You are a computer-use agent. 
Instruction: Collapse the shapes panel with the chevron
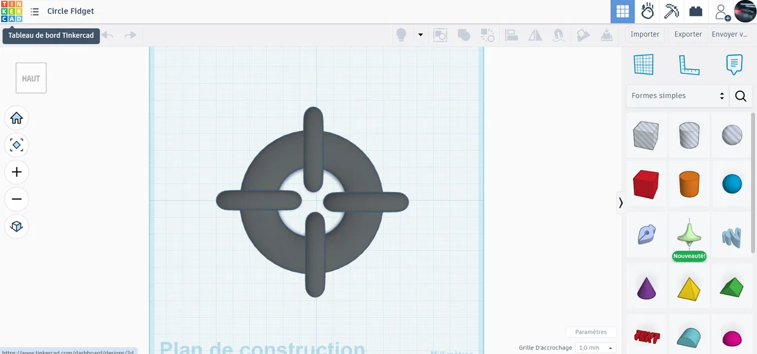tap(621, 203)
